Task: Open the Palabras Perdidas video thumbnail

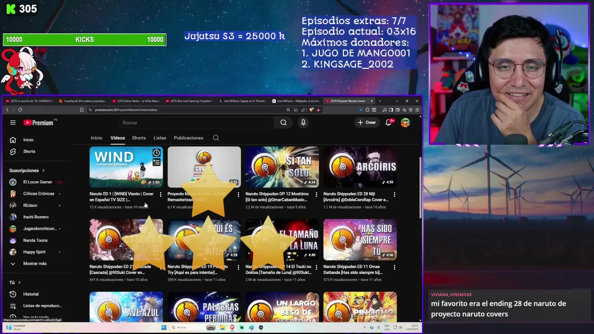Action: pos(204,307)
